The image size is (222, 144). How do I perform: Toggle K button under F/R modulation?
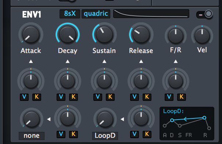(x=182, y=97)
